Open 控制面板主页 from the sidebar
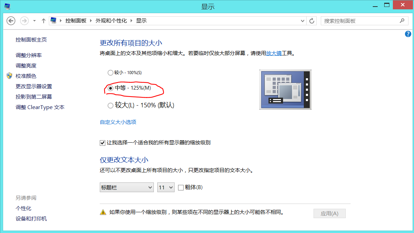The width and height of the screenshot is (414, 233). 31,39
